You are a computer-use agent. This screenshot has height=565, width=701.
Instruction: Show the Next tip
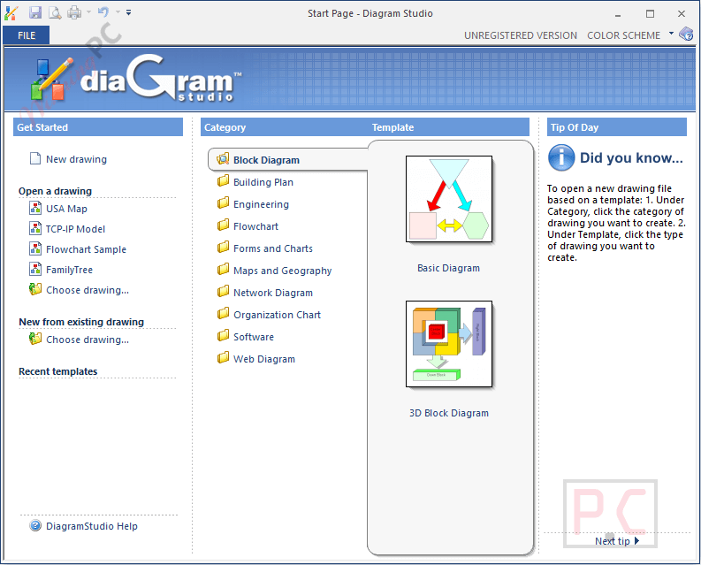(x=617, y=541)
